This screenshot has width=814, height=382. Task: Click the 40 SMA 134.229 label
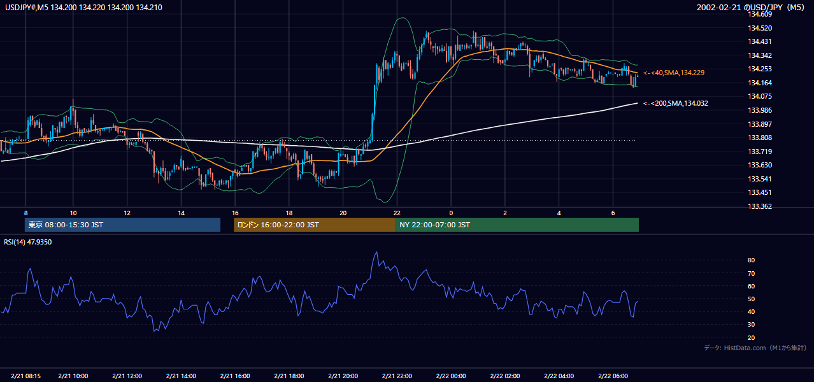tap(674, 73)
